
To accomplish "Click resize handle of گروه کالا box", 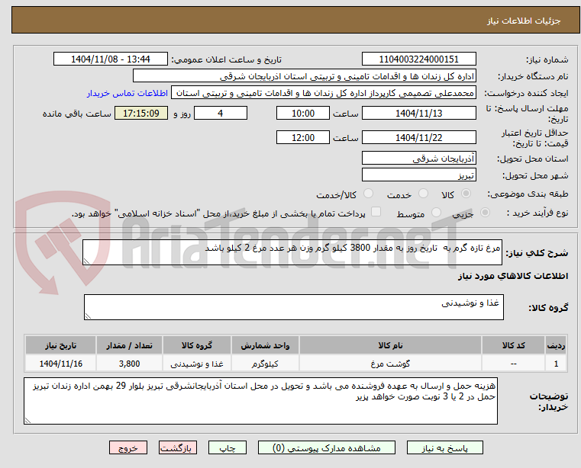I will click(88, 316).
